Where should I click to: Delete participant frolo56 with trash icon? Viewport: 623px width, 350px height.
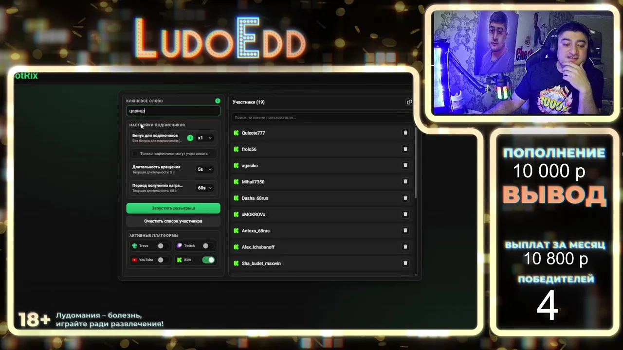click(x=405, y=149)
